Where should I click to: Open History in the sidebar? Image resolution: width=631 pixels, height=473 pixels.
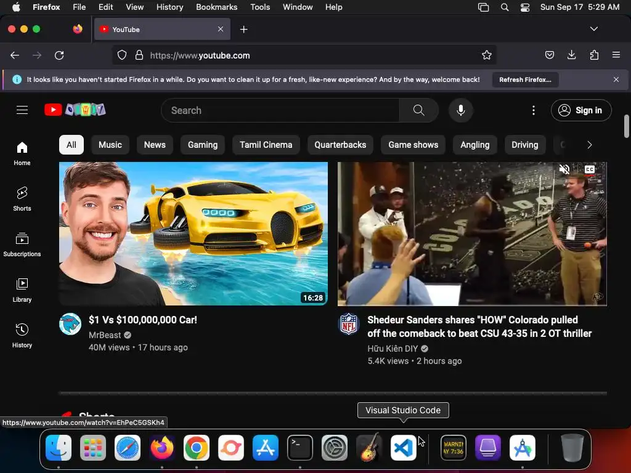(x=22, y=336)
